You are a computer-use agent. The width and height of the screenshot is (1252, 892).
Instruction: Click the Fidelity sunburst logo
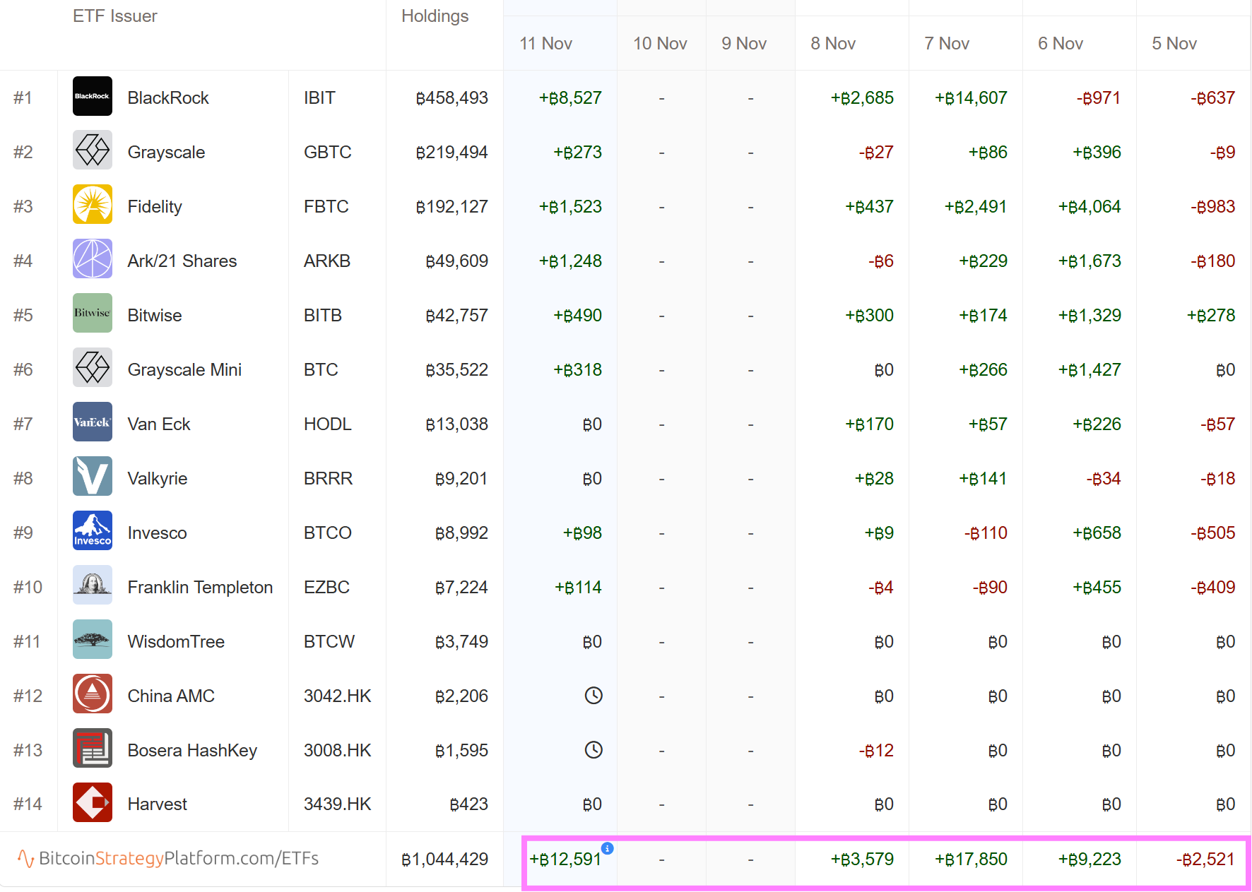(x=92, y=205)
